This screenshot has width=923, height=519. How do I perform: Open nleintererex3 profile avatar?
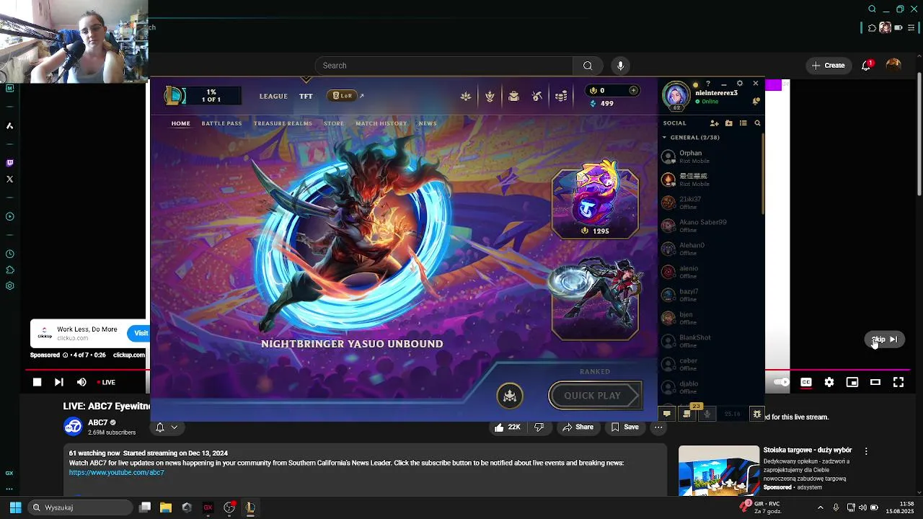pyautogui.click(x=676, y=95)
